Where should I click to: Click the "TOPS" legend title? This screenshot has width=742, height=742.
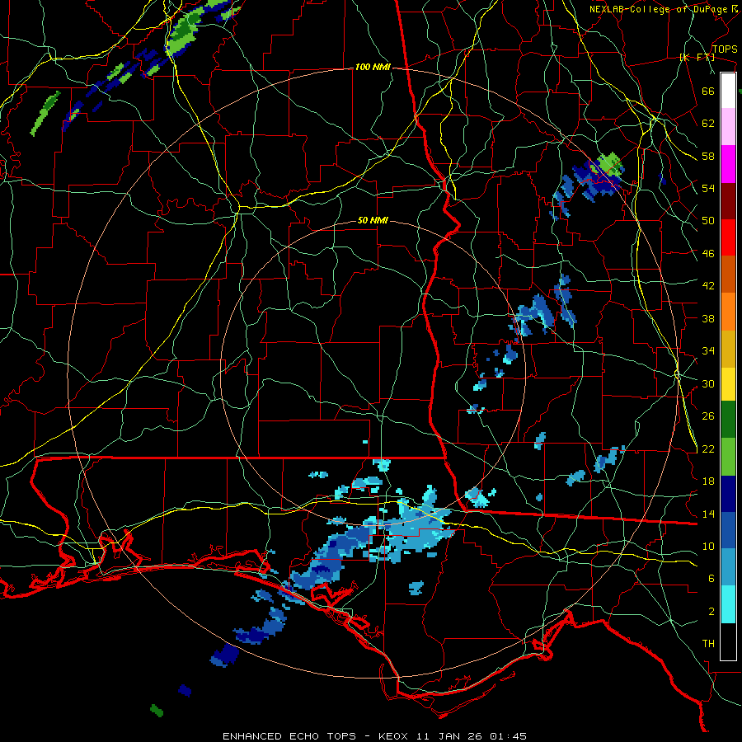click(x=725, y=49)
